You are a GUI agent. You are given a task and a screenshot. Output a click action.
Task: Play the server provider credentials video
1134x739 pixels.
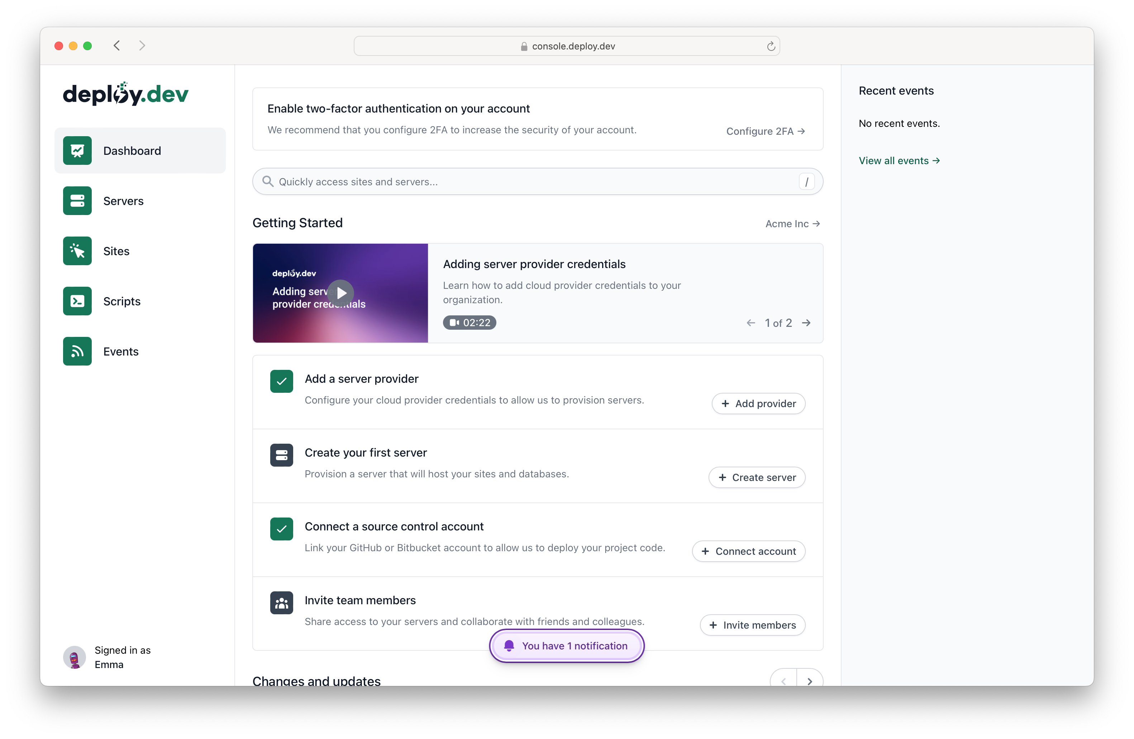click(x=341, y=293)
